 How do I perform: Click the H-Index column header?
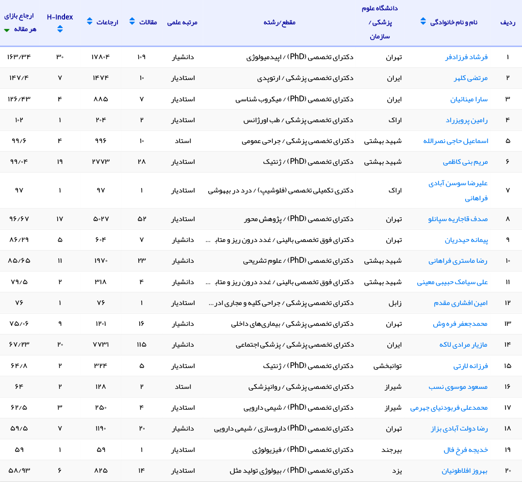point(60,17)
